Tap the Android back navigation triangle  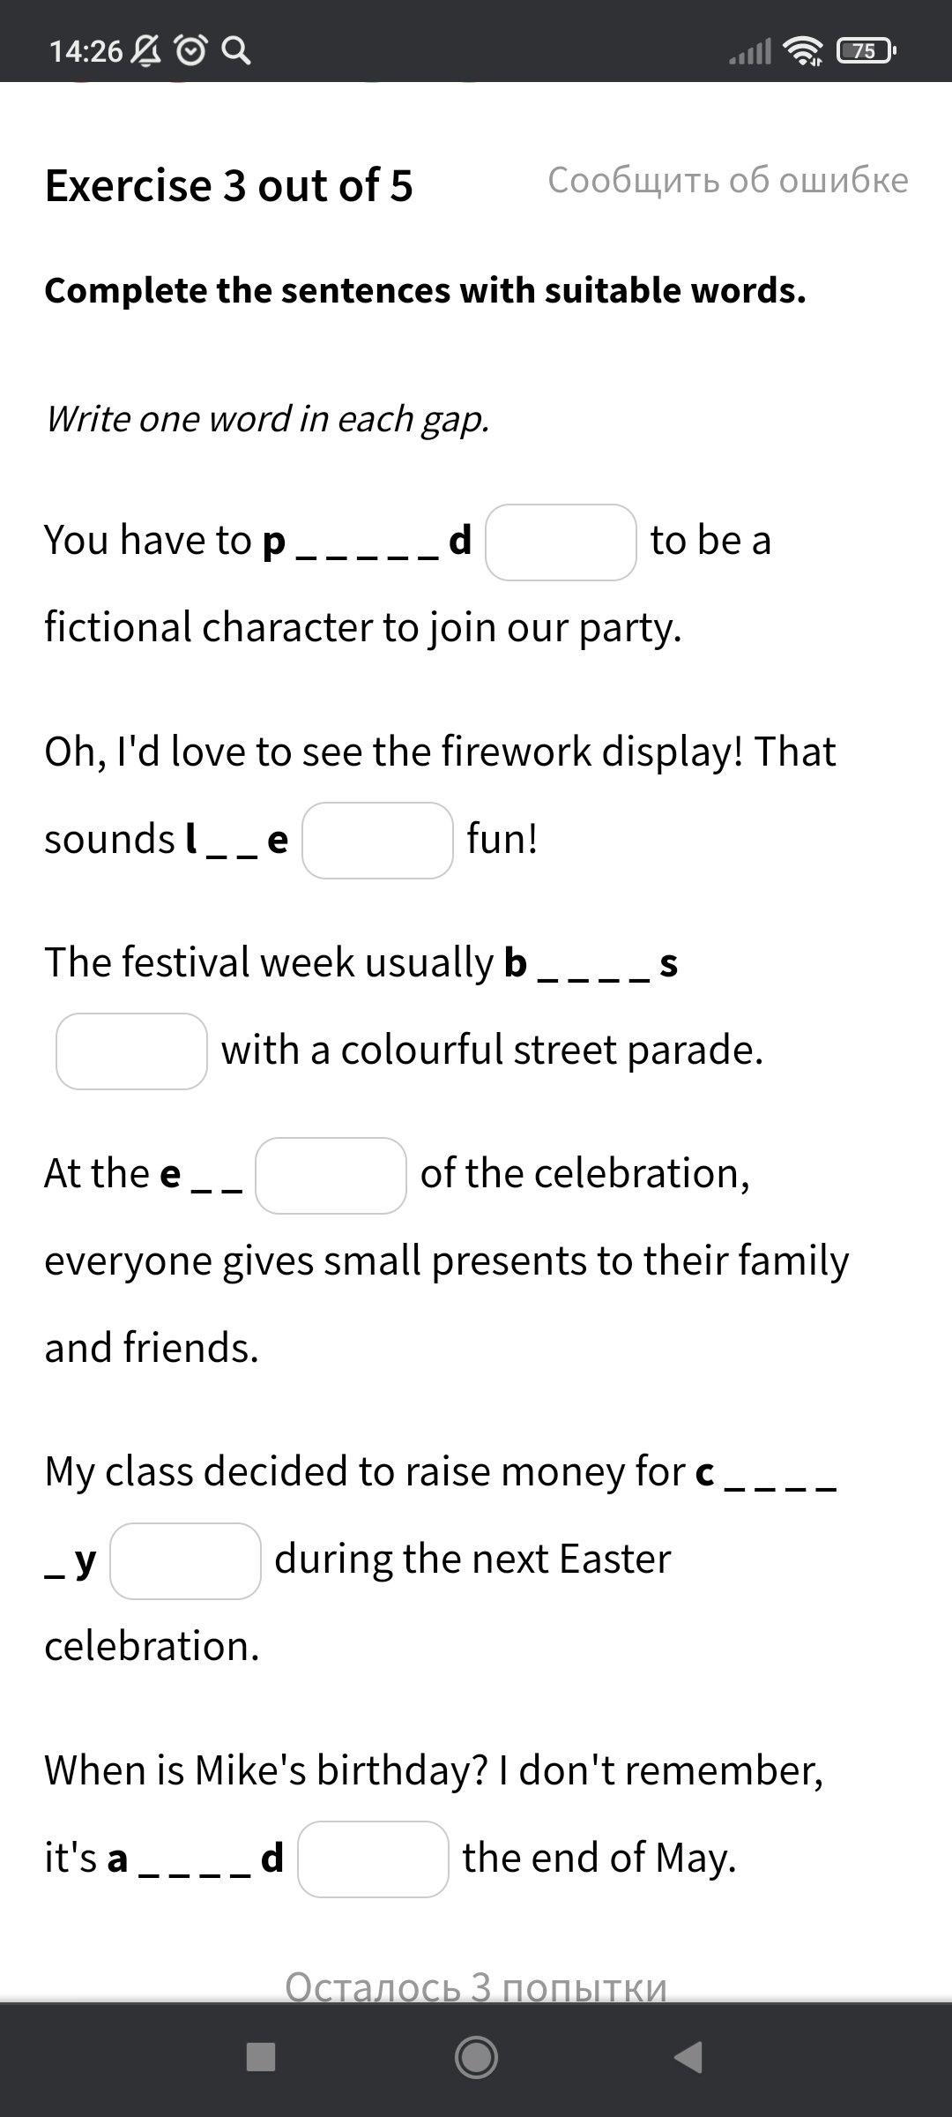688,2057
